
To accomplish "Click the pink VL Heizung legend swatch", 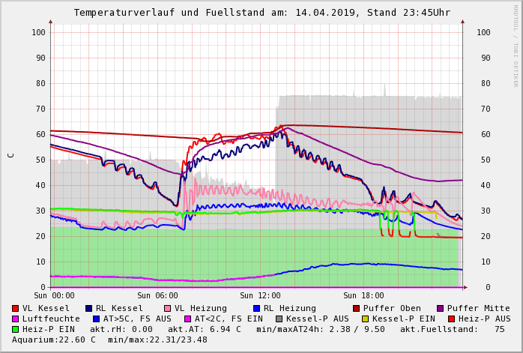I will pyautogui.click(x=167, y=309).
